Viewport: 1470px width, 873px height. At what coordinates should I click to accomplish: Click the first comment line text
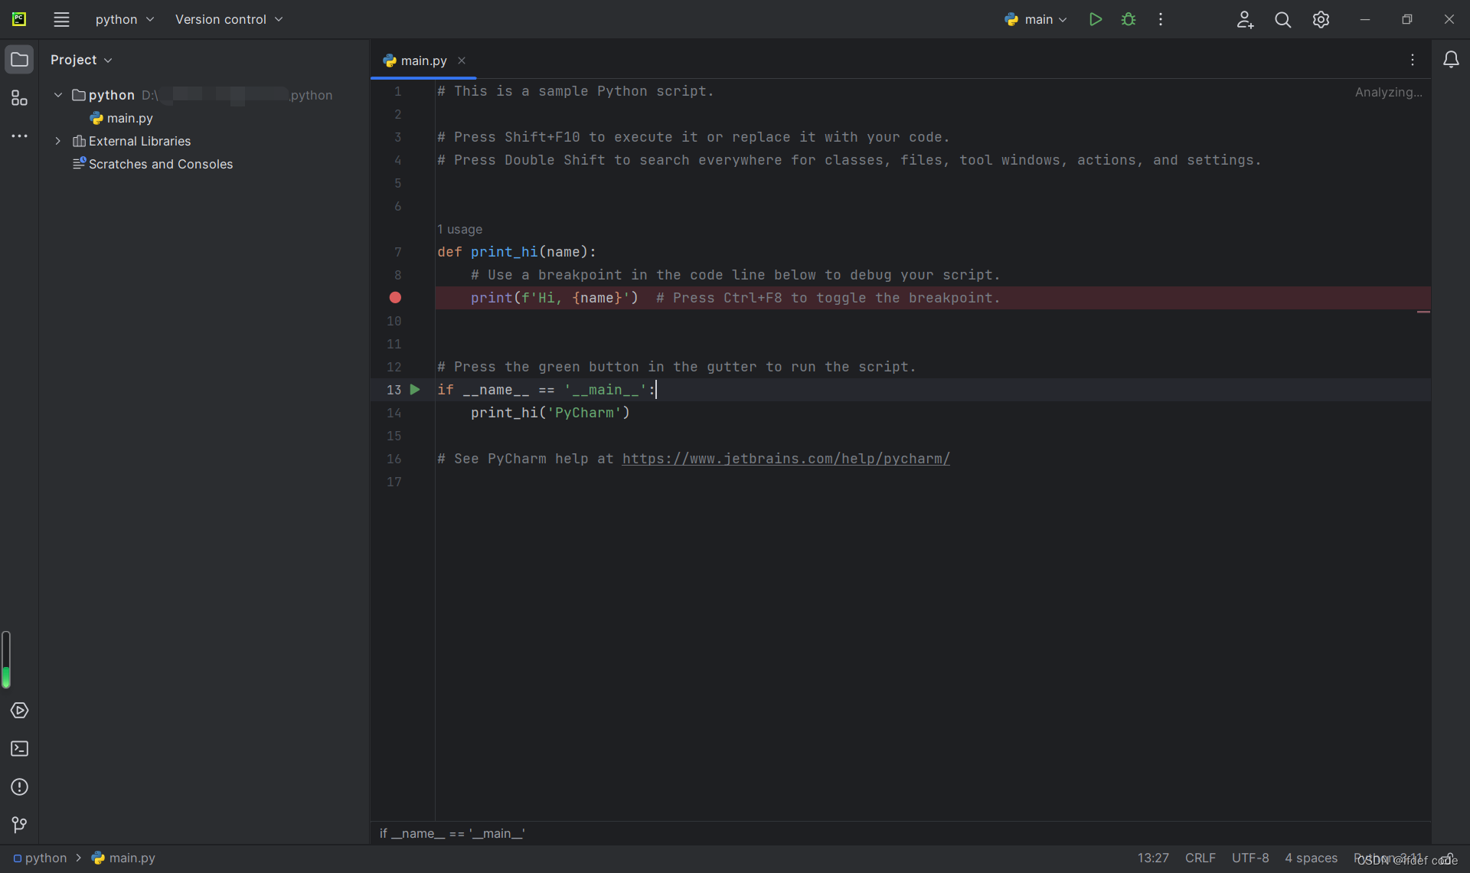coord(575,91)
